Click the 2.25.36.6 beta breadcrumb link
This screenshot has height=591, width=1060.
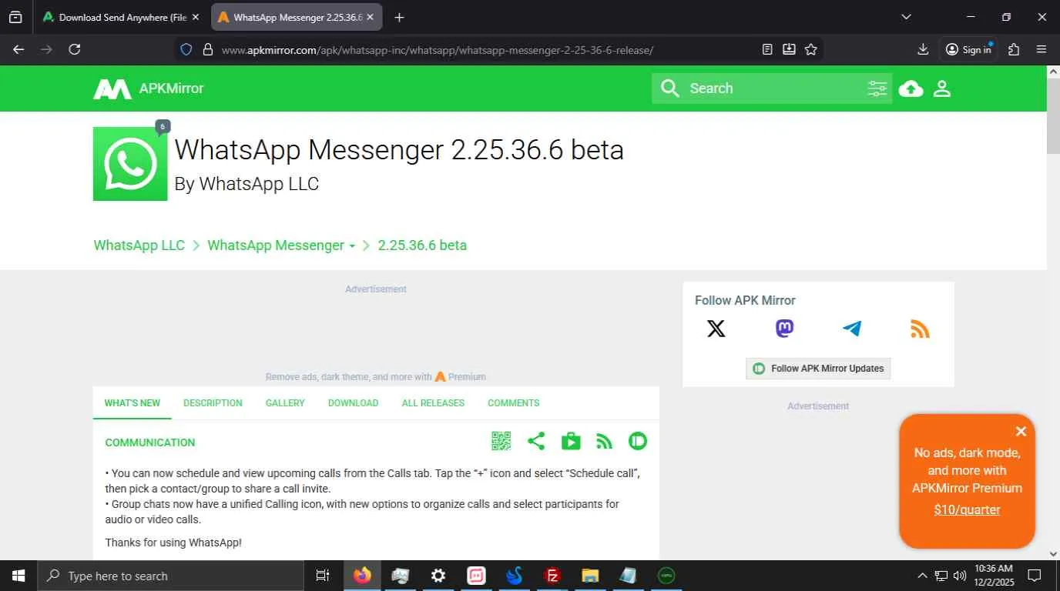[x=422, y=245]
